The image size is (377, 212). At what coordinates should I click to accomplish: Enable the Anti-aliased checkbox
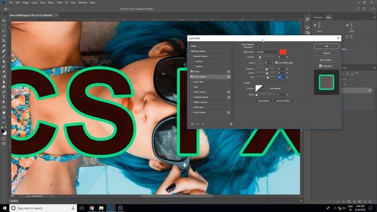(268, 88)
